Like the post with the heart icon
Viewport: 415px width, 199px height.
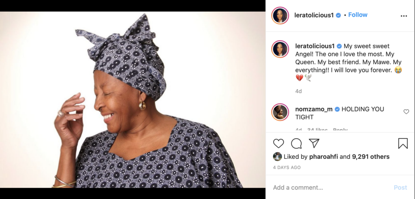(x=278, y=143)
